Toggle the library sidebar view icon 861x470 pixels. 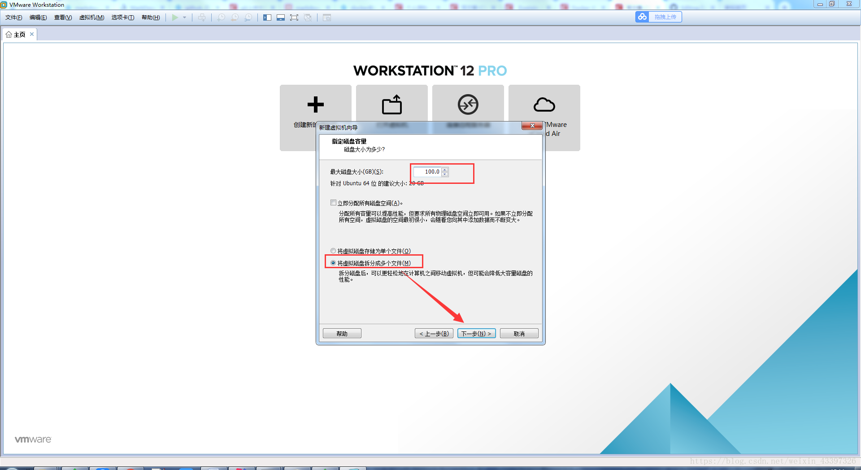(x=267, y=17)
